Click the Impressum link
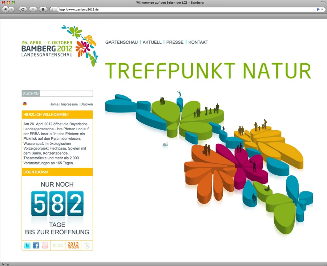Image resolution: width=327 pixels, height=266 pixels. tap(69, 104)
